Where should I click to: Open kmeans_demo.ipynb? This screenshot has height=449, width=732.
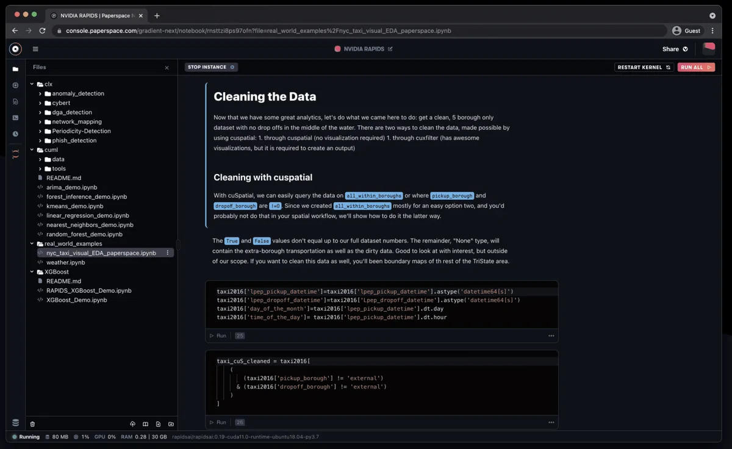[74, 206]
